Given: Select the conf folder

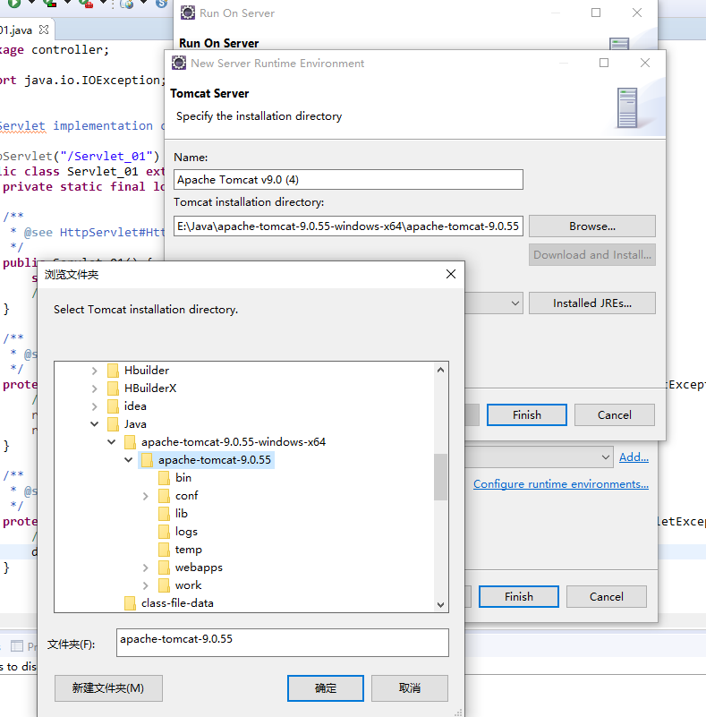Looking at the screenshot, I should click(186, 496).
